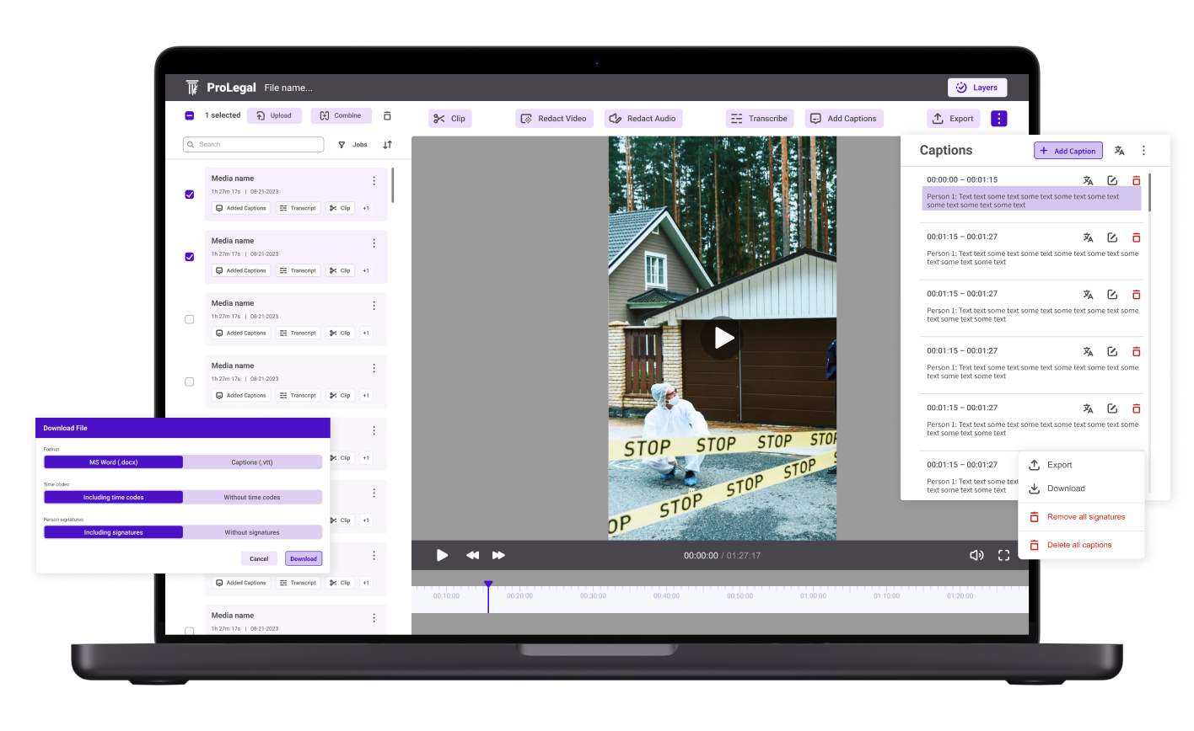Screen dimensions: 1194x731
Task: Select the Clip tool in toolbar
Action: pos(450,119)
